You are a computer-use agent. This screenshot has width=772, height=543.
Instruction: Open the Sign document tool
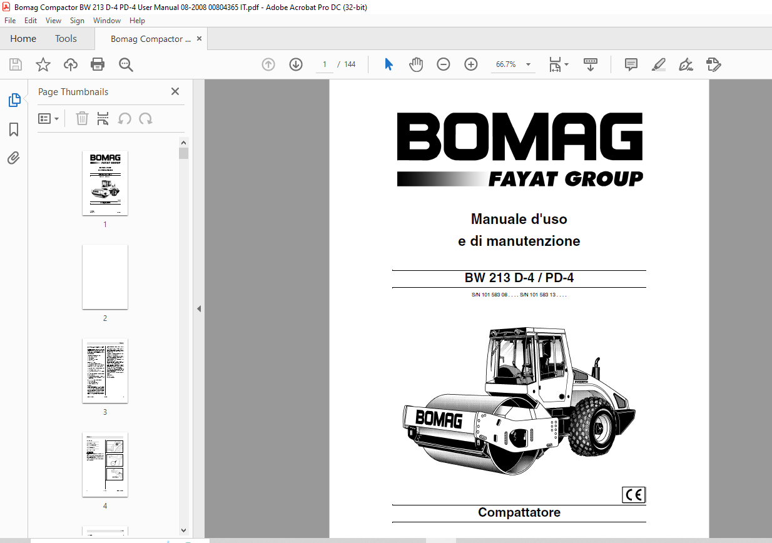[x=686, y=64]
